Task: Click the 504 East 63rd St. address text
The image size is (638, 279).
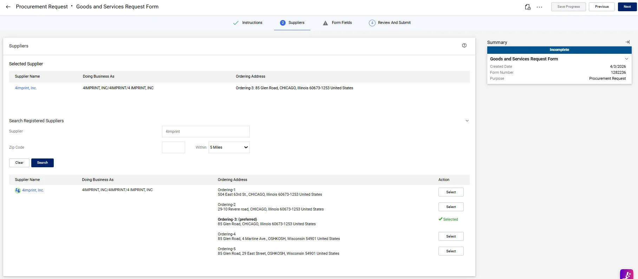Action: [270, 195]
